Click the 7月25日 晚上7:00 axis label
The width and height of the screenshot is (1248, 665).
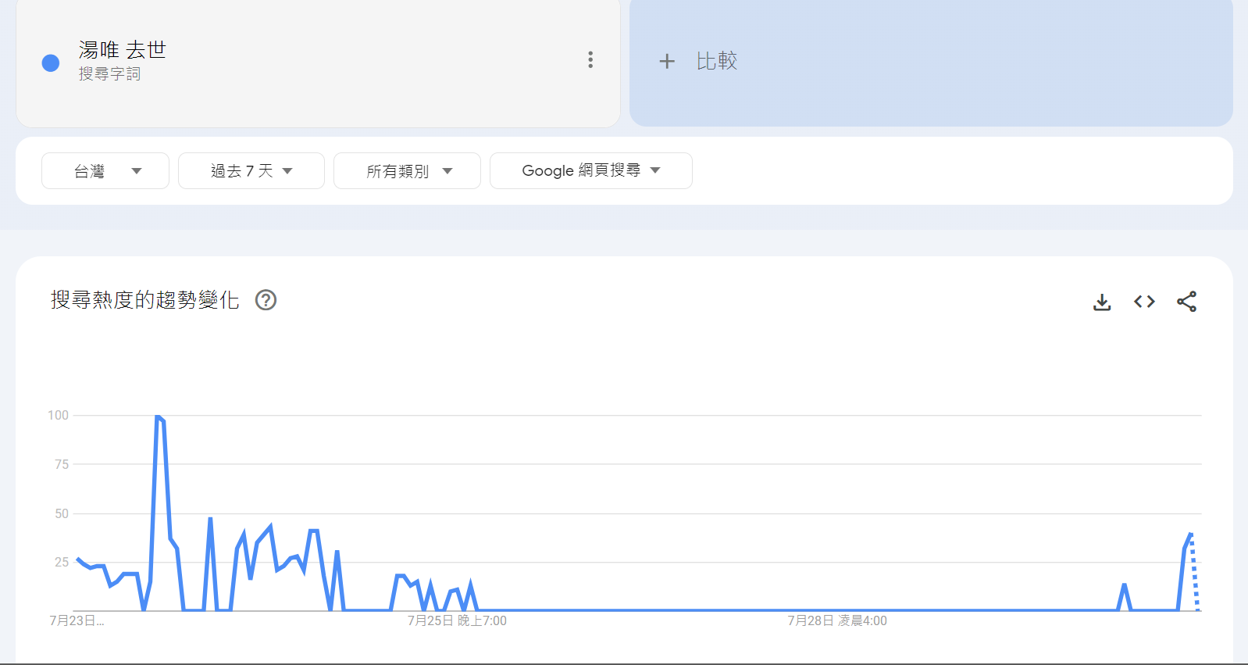[x=457, y=620]
